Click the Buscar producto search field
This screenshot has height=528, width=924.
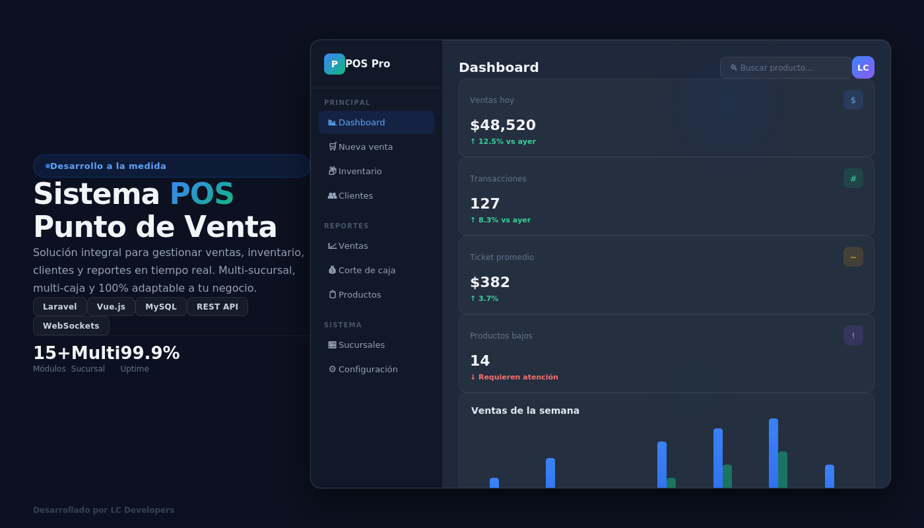click(x=785, y=67)
